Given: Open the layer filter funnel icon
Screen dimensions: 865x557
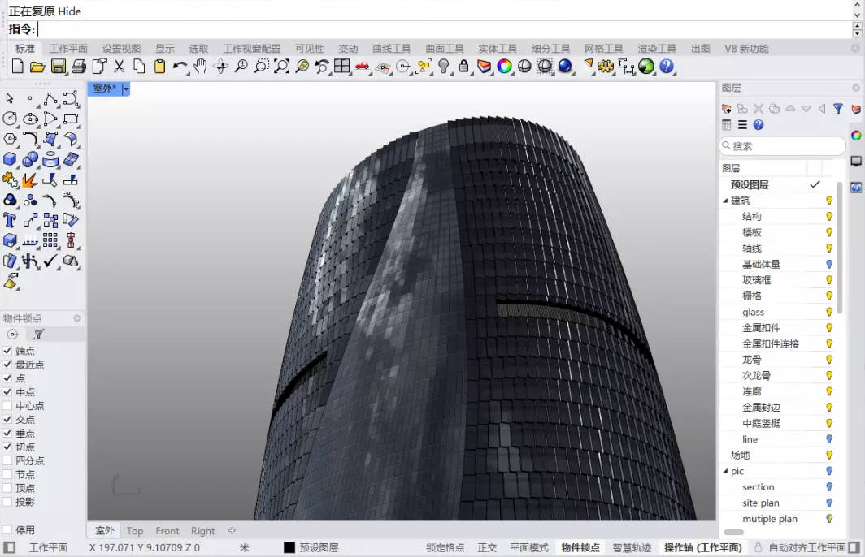Looking at the screenshot, I should tap(837, 109).
